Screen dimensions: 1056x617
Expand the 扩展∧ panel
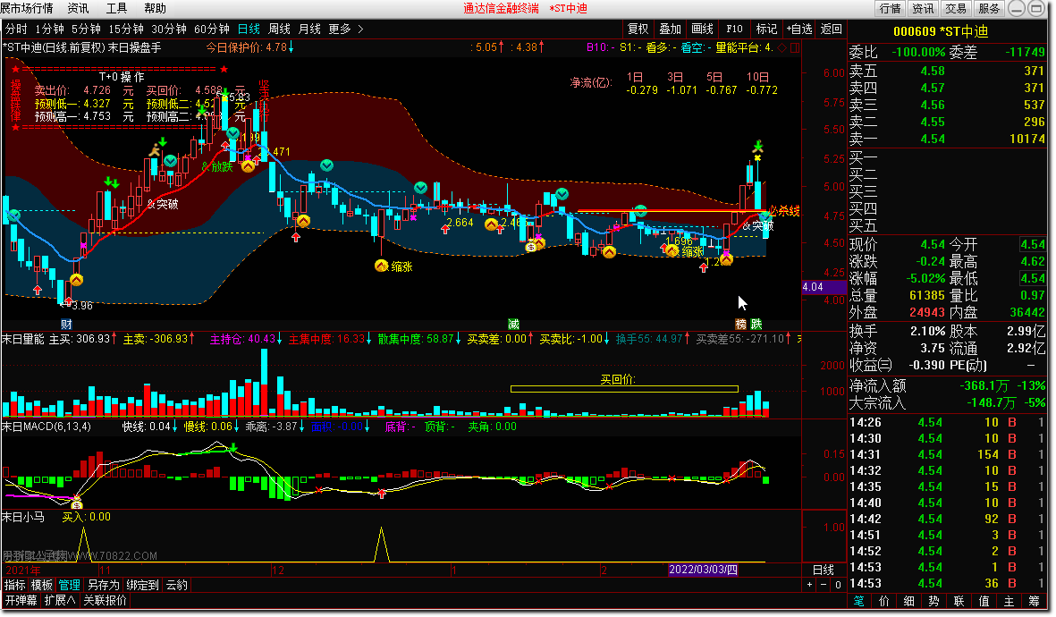point(60,599)
